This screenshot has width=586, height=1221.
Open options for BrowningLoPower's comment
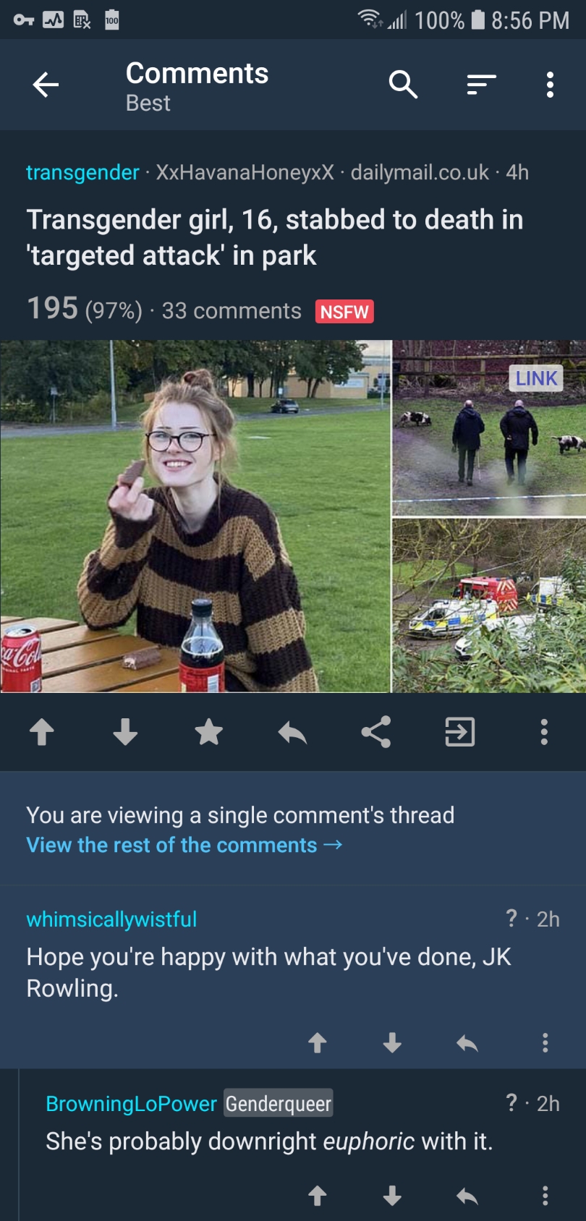[545, 1196]
